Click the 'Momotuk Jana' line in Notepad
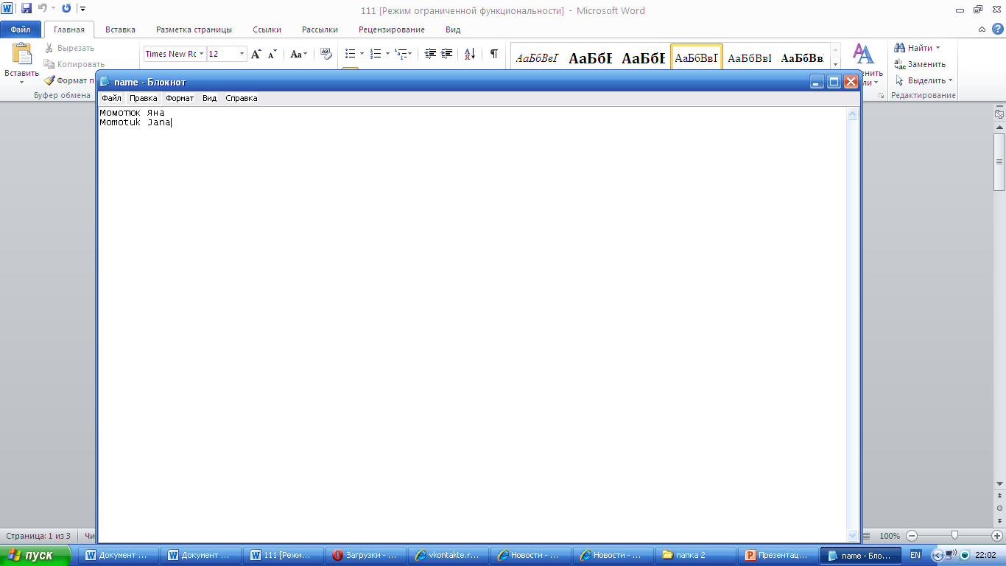This screenshot has height=566, width=1006. [x=135, y=122]
